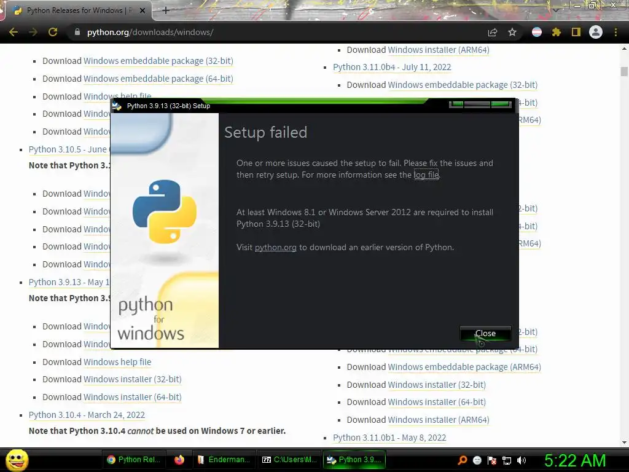The height and width of the screenshot is (472, 629).
Task: Click the address bar URL field
Action: 277,32
